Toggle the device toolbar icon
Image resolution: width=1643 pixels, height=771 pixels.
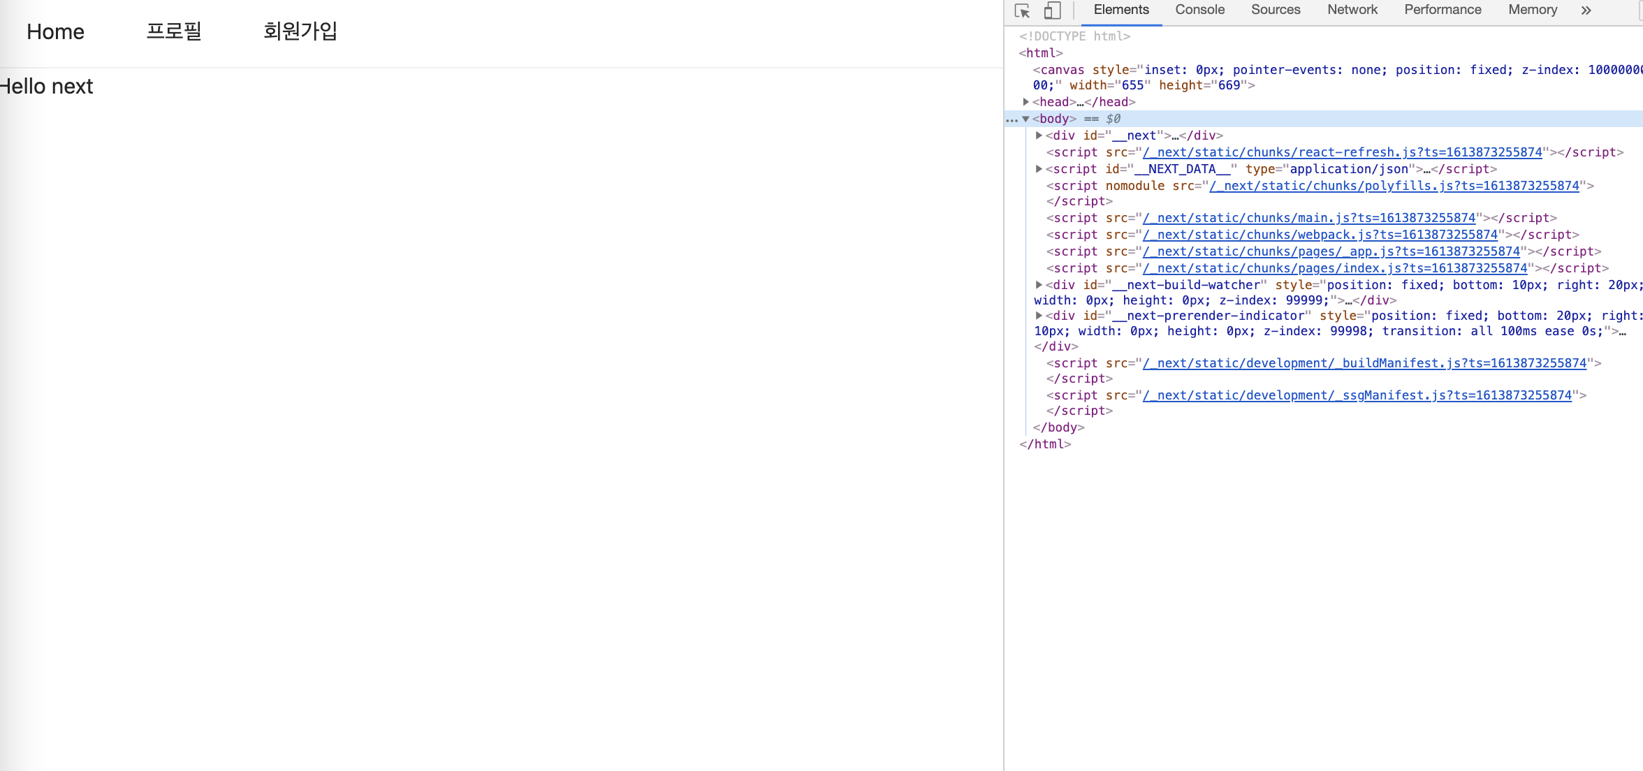[1052, 11]
